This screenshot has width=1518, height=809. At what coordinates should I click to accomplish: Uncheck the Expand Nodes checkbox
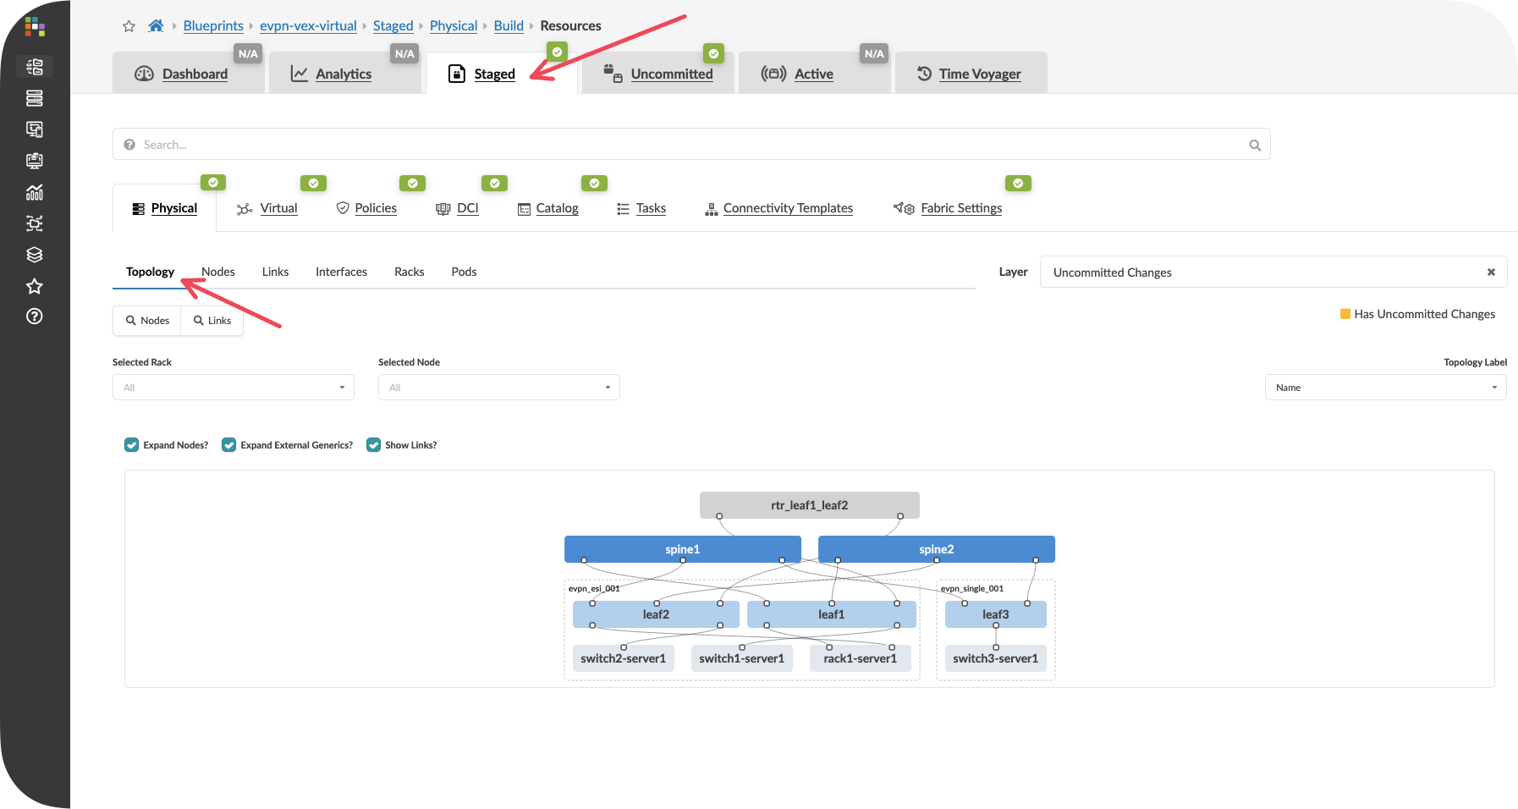[132, 445]
